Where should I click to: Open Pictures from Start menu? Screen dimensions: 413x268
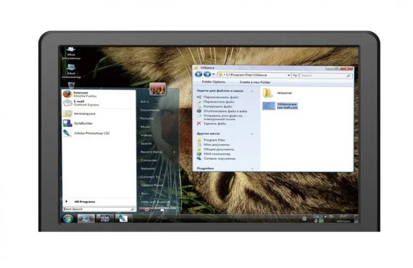click(x=147, y=118)
